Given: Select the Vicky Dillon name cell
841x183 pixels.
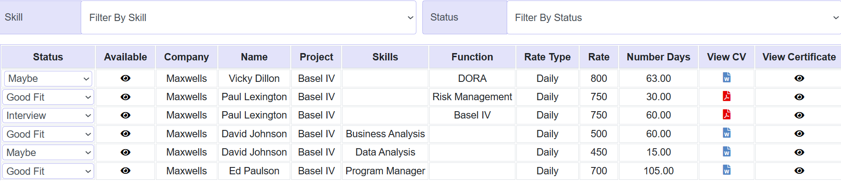Looking at the screenshot, I should [x=254, y=79].
